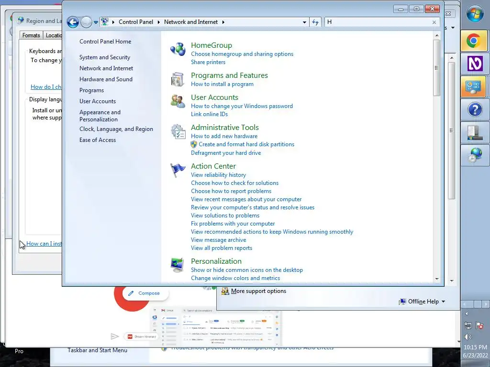
Task: Click Compose button in background Gmail page
Action: pos(145,293)
